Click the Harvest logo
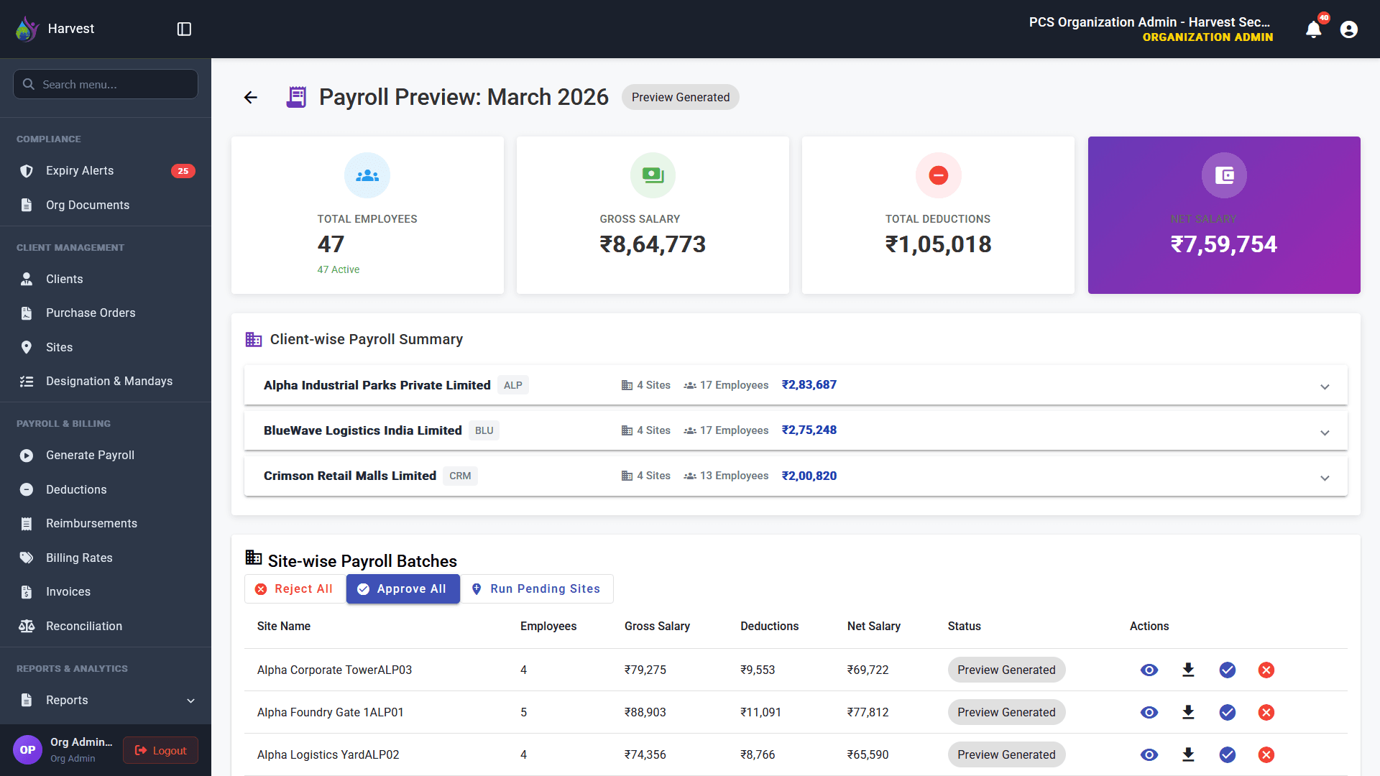 tap(27, 29)
